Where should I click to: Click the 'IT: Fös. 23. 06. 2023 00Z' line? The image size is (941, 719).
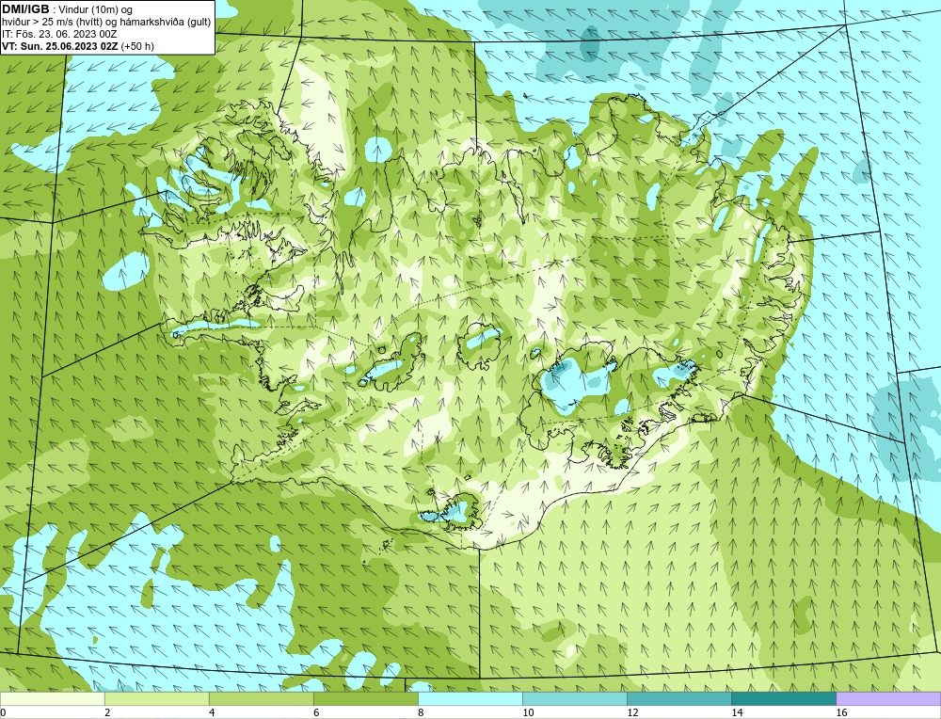(59, 34)
